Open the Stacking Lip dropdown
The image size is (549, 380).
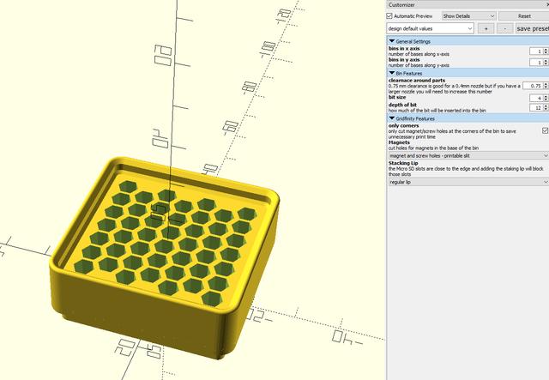[x=468, y=182]
